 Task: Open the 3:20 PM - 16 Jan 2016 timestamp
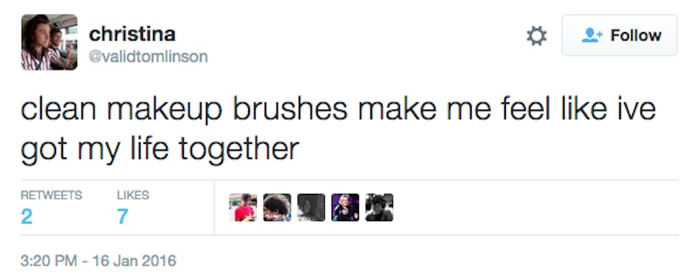pos(98,261)
